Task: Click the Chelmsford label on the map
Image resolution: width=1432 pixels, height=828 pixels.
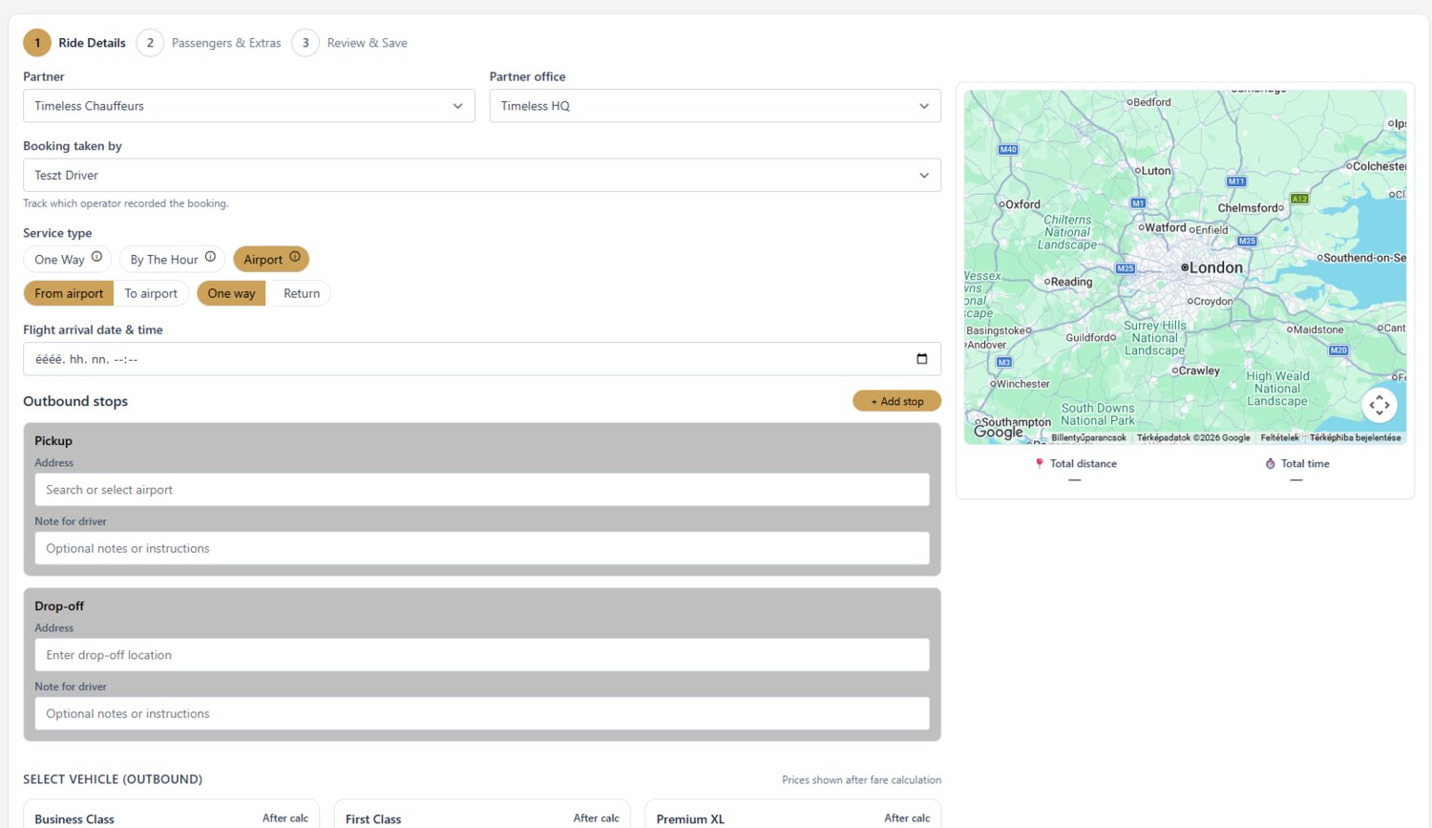Action: (1248, 208)
